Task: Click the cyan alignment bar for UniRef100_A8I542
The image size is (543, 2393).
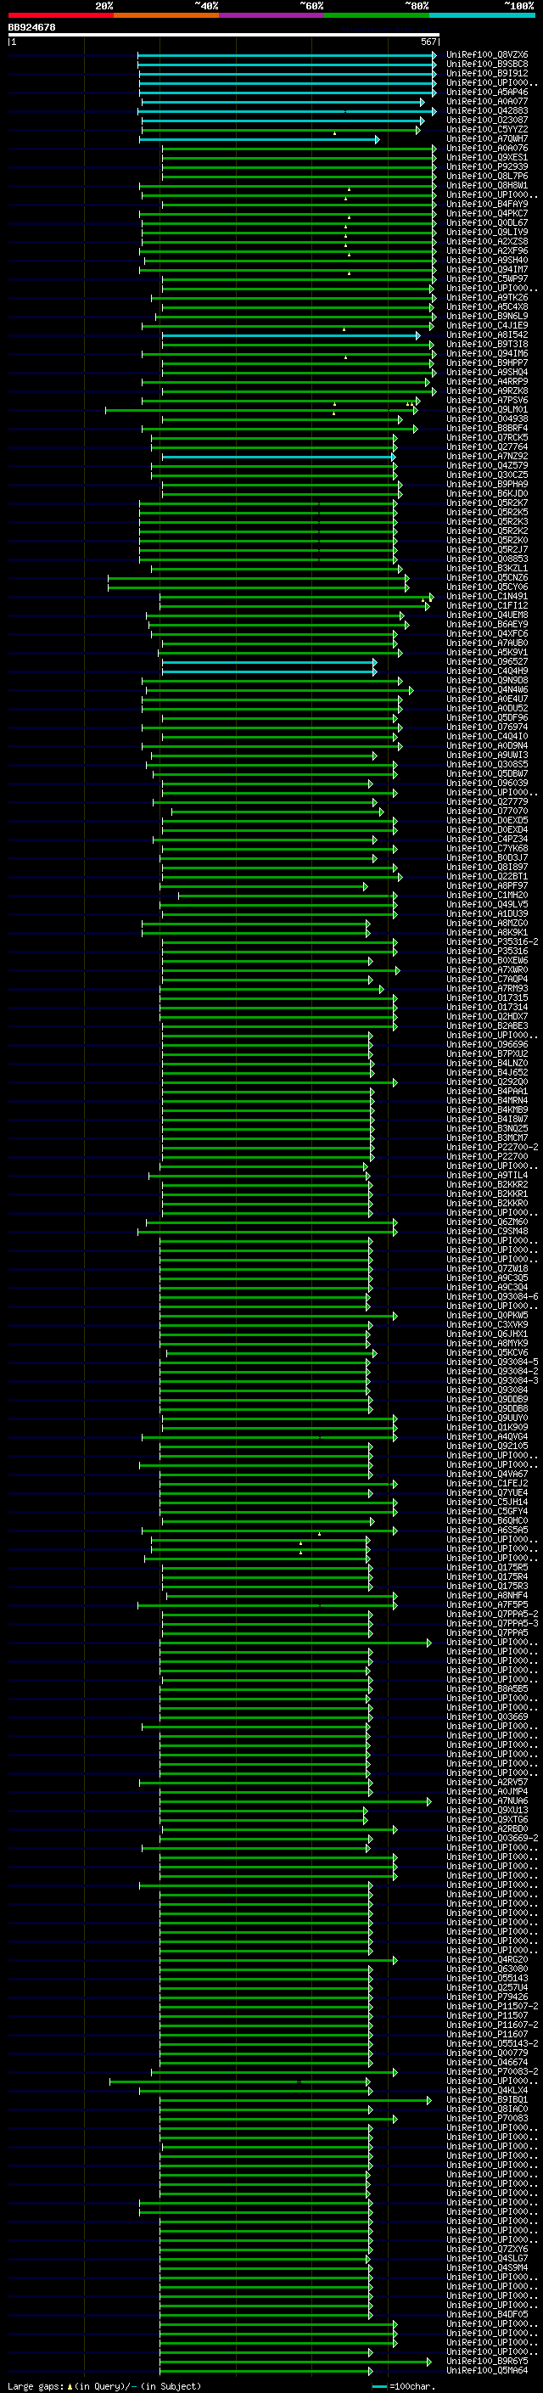Action: pos(290,335)
